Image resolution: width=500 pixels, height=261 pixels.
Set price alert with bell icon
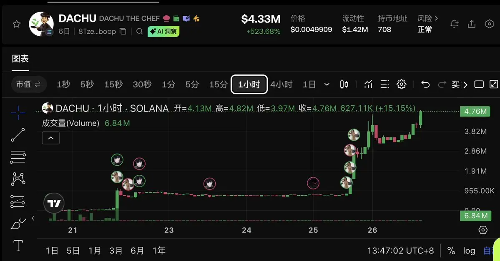[455, 24]
